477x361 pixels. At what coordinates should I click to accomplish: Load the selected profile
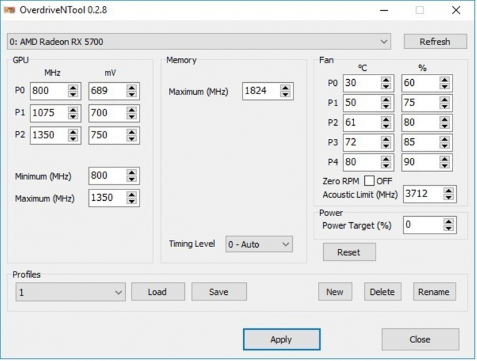pyautogui.click(x=158, y=292)
